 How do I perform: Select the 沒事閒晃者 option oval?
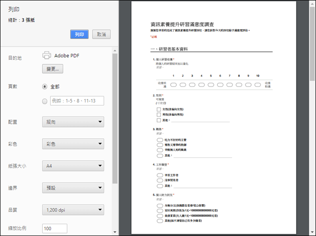click(x=160, y=180)
